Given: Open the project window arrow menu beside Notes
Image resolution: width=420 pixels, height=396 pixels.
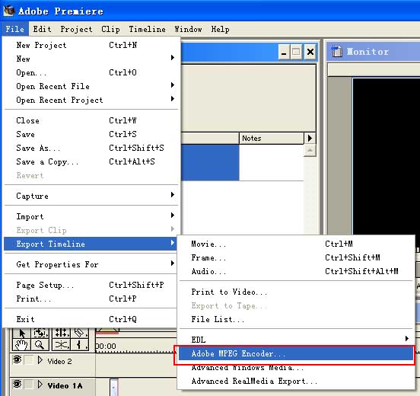Looking at the screenshot, I should (310, 139).
